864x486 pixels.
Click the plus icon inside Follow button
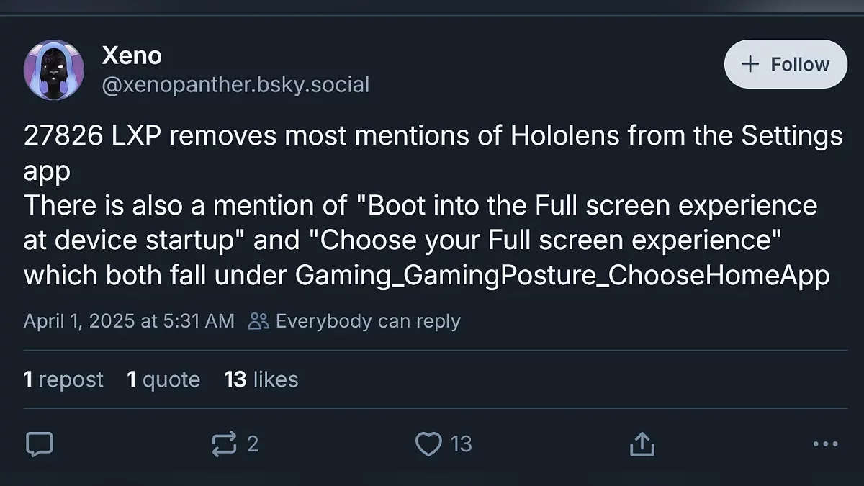(750, 64)
